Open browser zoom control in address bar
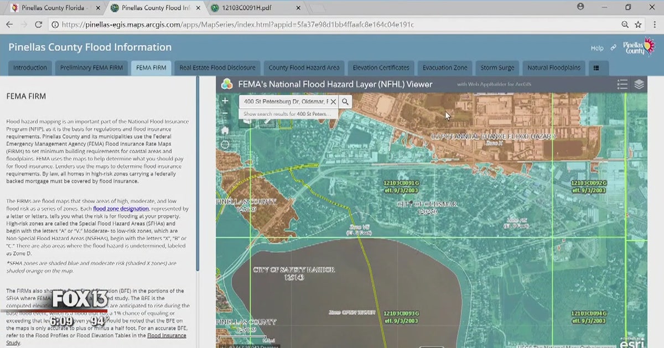The width and height of the screenshot is (664, 348). [x=625, y=25]
